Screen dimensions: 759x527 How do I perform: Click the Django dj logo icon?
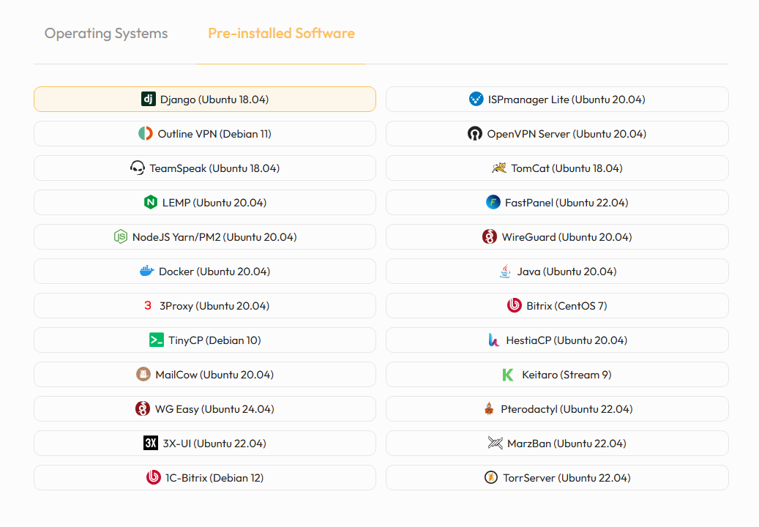click(148, 100)
